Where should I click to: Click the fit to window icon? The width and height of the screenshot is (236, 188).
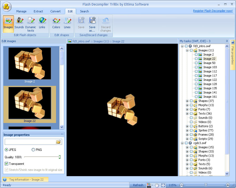163,185
